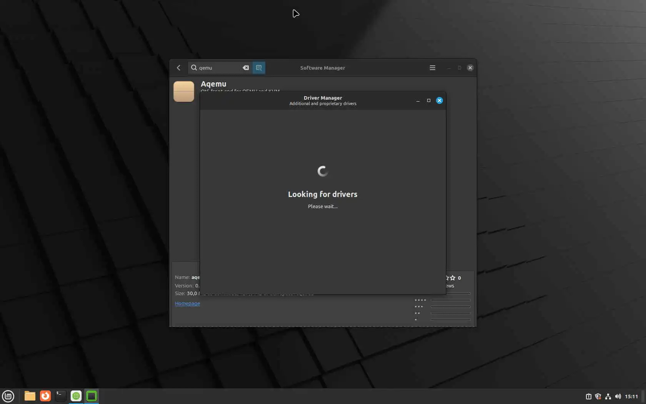Open Software Manager hamburger menu
The image size is (646, 404).
point(433,68)
